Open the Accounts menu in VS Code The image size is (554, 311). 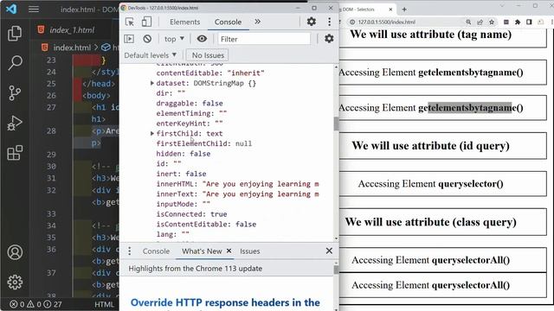(15, 252)
